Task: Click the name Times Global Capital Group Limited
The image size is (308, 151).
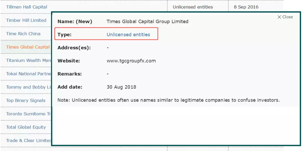Action: [147, 21]
